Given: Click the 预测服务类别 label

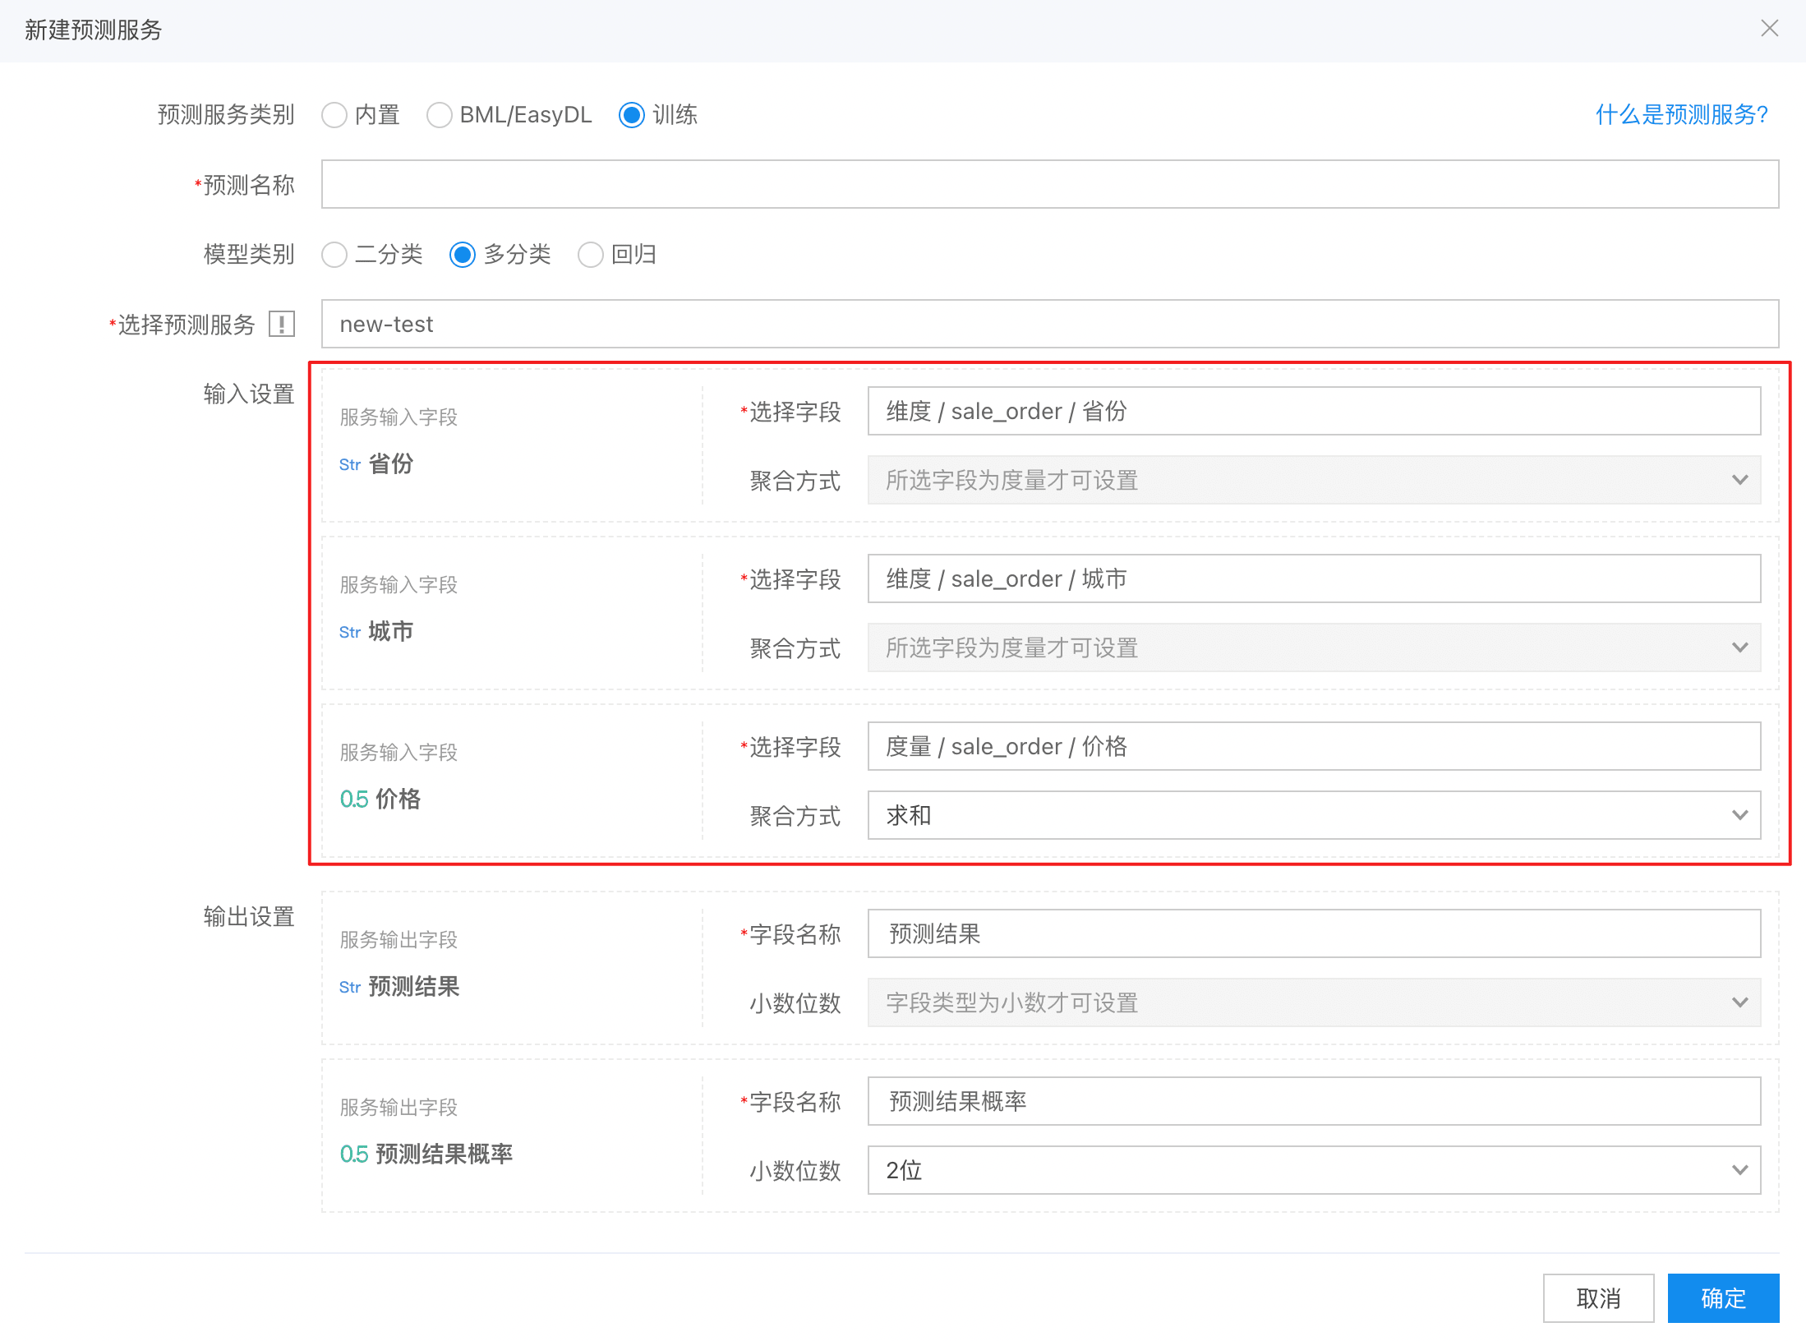Looking at the screenshot, I should tap(226, 115).
